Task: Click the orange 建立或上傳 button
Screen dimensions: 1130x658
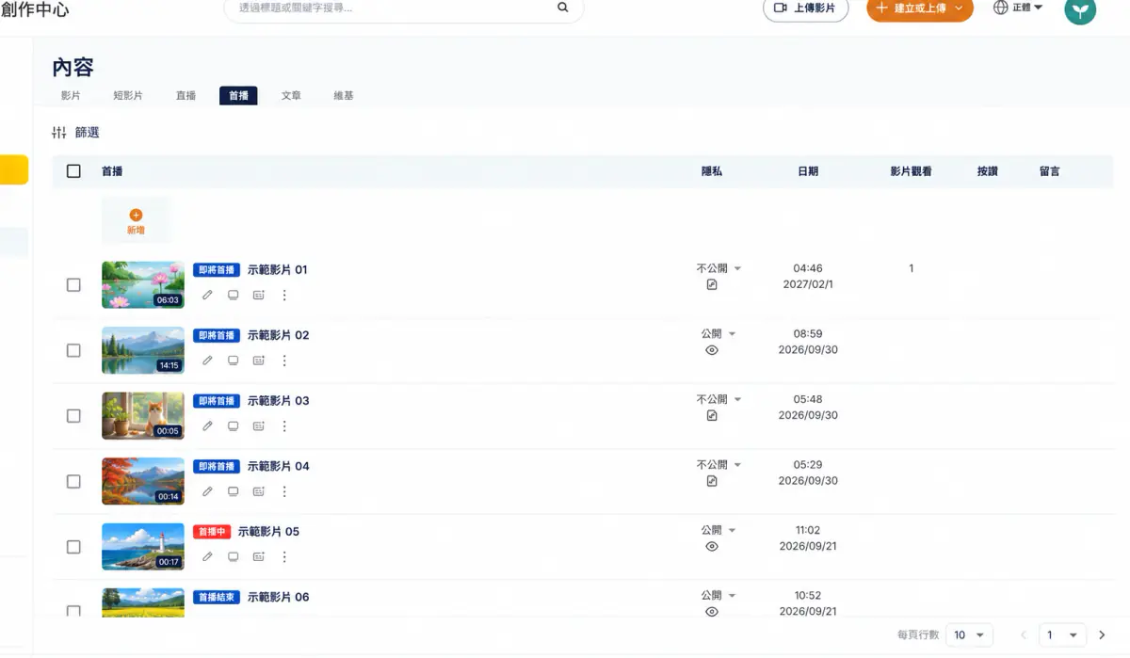Action: coord(920,8)
